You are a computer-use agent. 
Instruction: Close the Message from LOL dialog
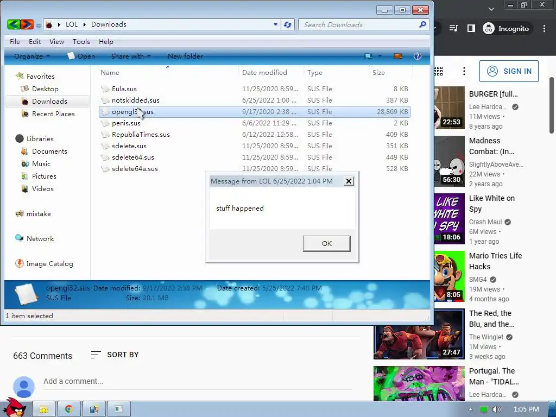pos(349,181)
